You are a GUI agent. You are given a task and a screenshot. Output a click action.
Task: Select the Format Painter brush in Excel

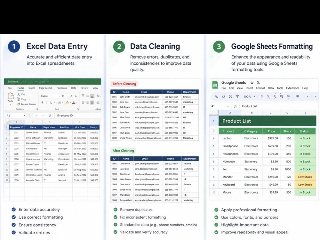(19, 104)
